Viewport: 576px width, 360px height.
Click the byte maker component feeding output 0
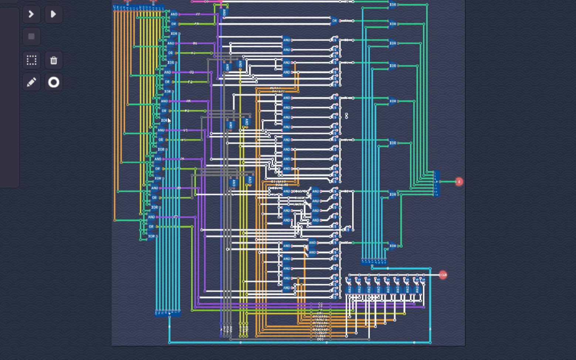click(x=436, y=183)
